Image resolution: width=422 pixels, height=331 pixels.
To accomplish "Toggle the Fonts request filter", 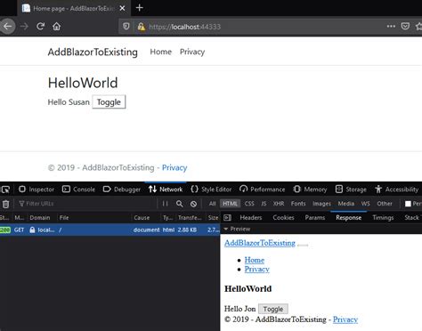I will 298,204.
